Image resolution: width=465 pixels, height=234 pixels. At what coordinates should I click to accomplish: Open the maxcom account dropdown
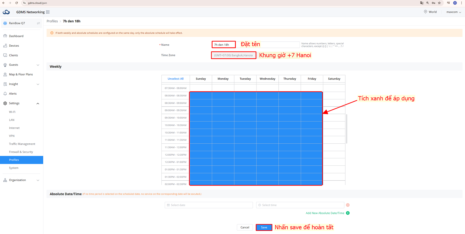(x=454, y=12)
